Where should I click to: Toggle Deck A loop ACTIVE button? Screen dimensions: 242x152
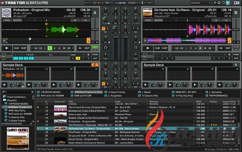point(95,47)
